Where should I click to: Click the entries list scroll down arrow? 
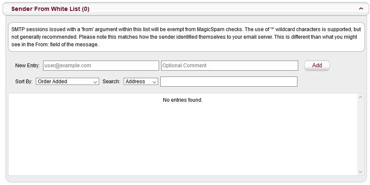tap(360, 172)
